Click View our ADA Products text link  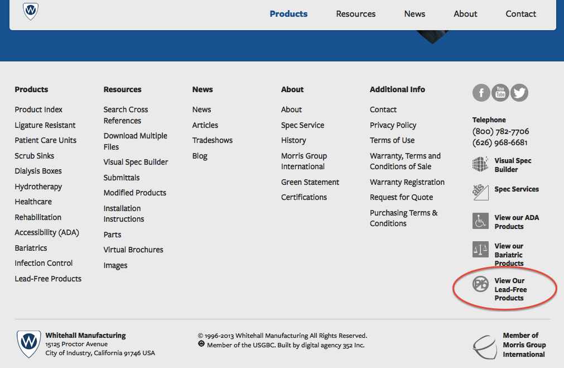517,222
